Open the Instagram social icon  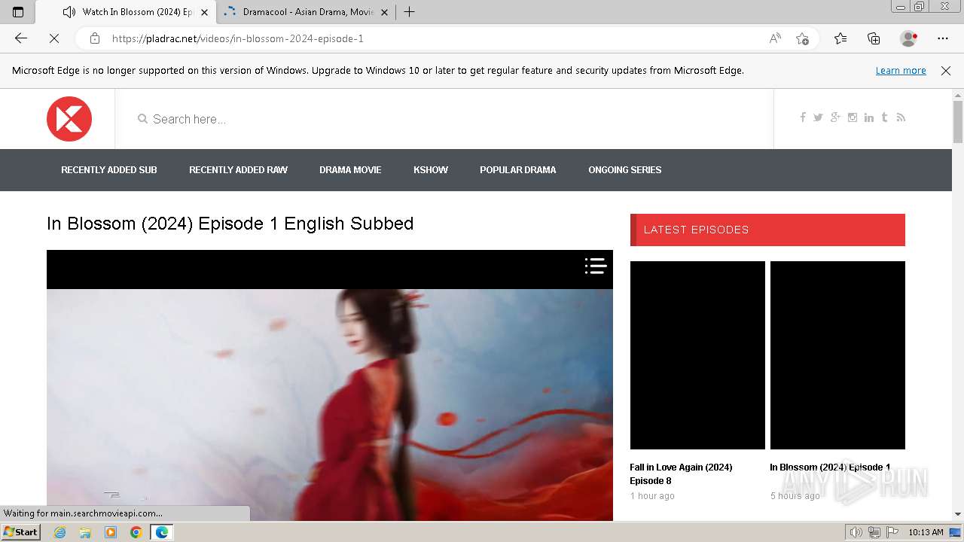coord(853,117)
